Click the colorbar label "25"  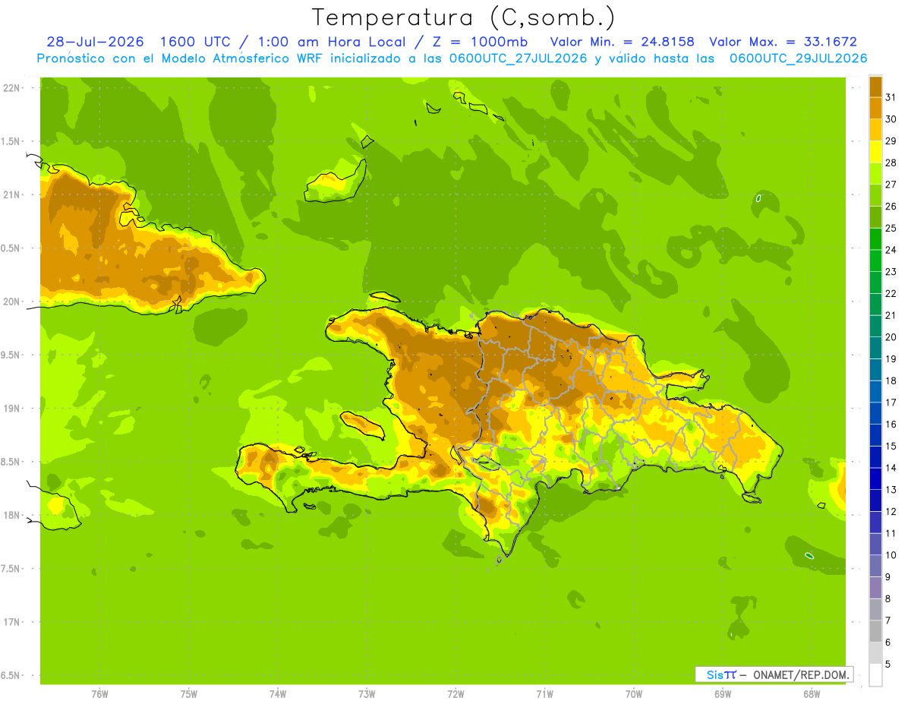pyautogui.click(x=891, y=228)
